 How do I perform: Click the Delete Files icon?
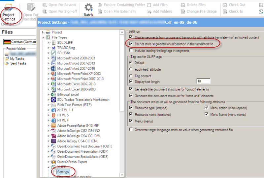click(183, 5)
